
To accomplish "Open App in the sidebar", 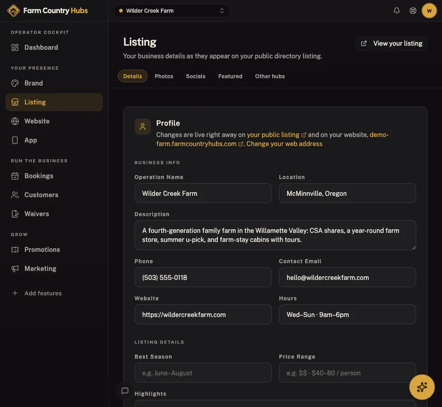I will 54,140.
